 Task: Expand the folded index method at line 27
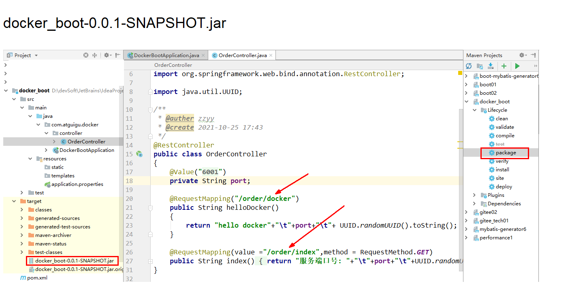pos(151,261)
